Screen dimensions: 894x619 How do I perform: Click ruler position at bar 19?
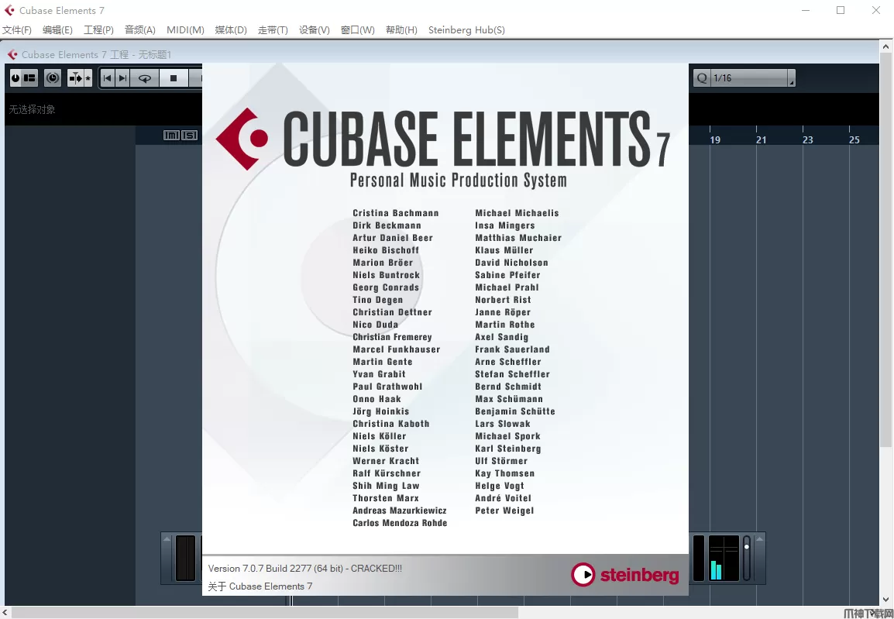pyautogui.click(x=714, y=139)
